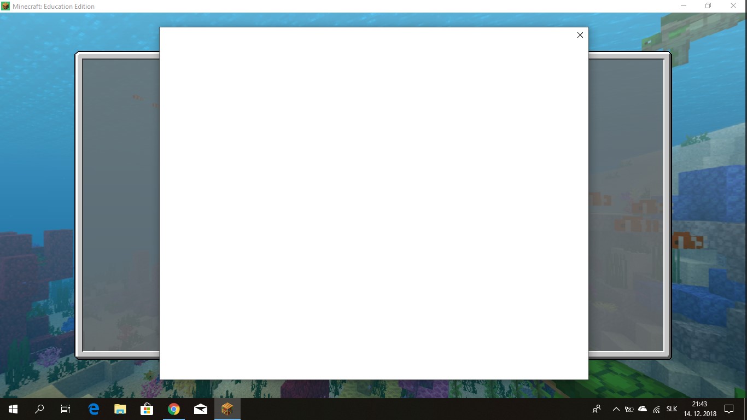
Task: Open the Windows Start menu
Action: click(x=13, y=409)
